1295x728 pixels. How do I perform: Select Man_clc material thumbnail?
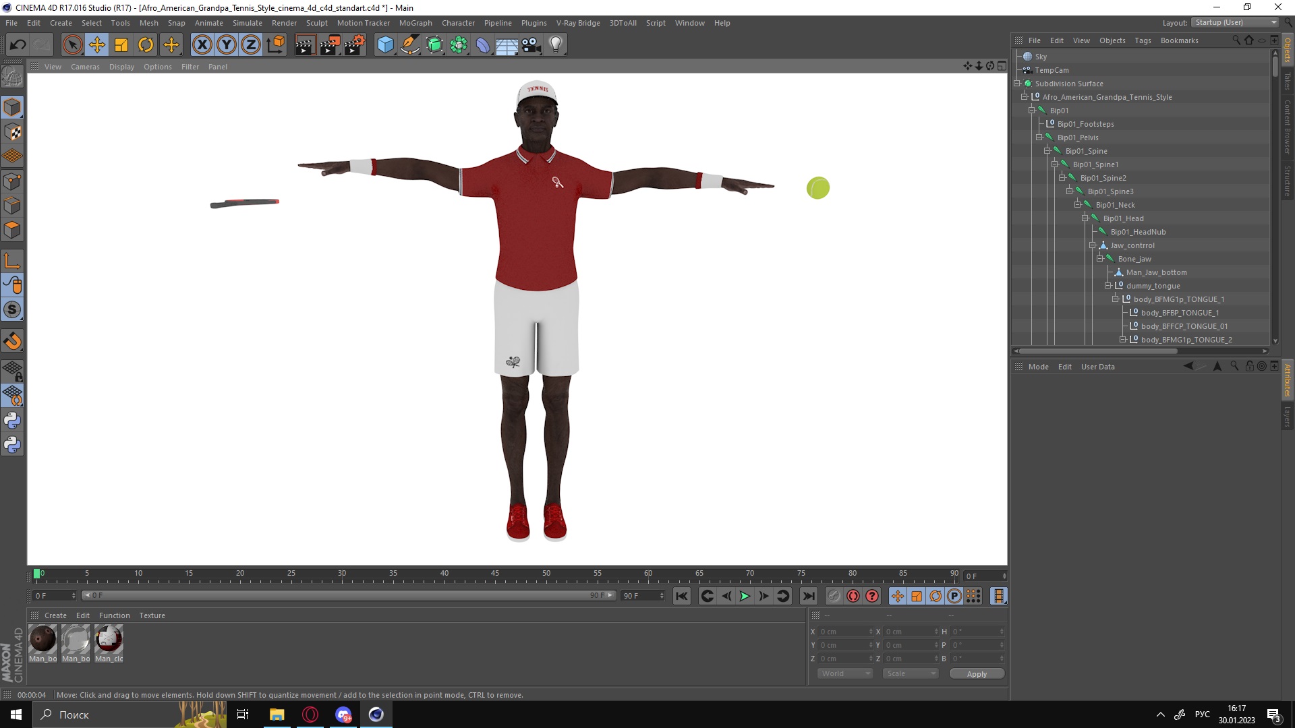point(109,640)
